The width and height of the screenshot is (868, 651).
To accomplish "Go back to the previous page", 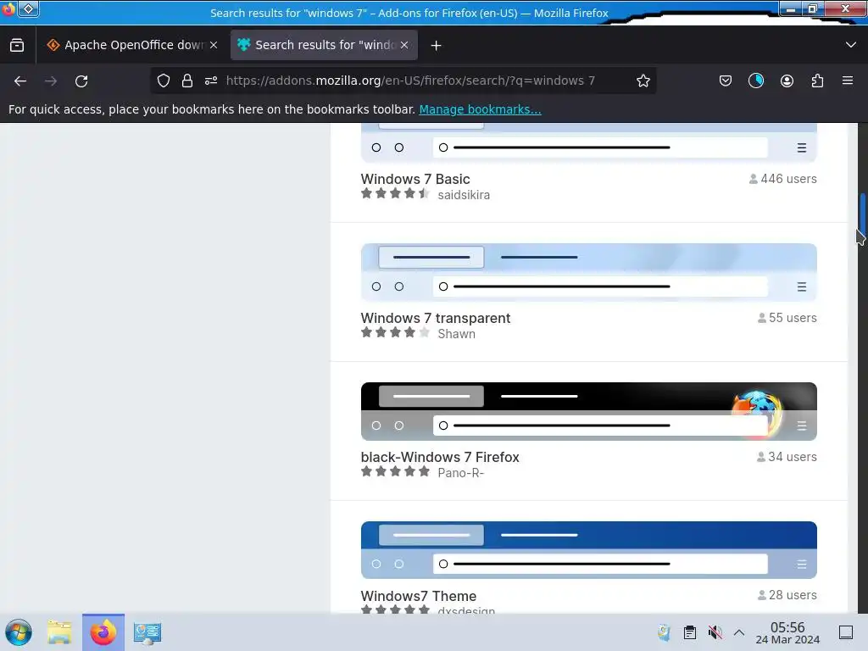I will [x=20, y=81].
